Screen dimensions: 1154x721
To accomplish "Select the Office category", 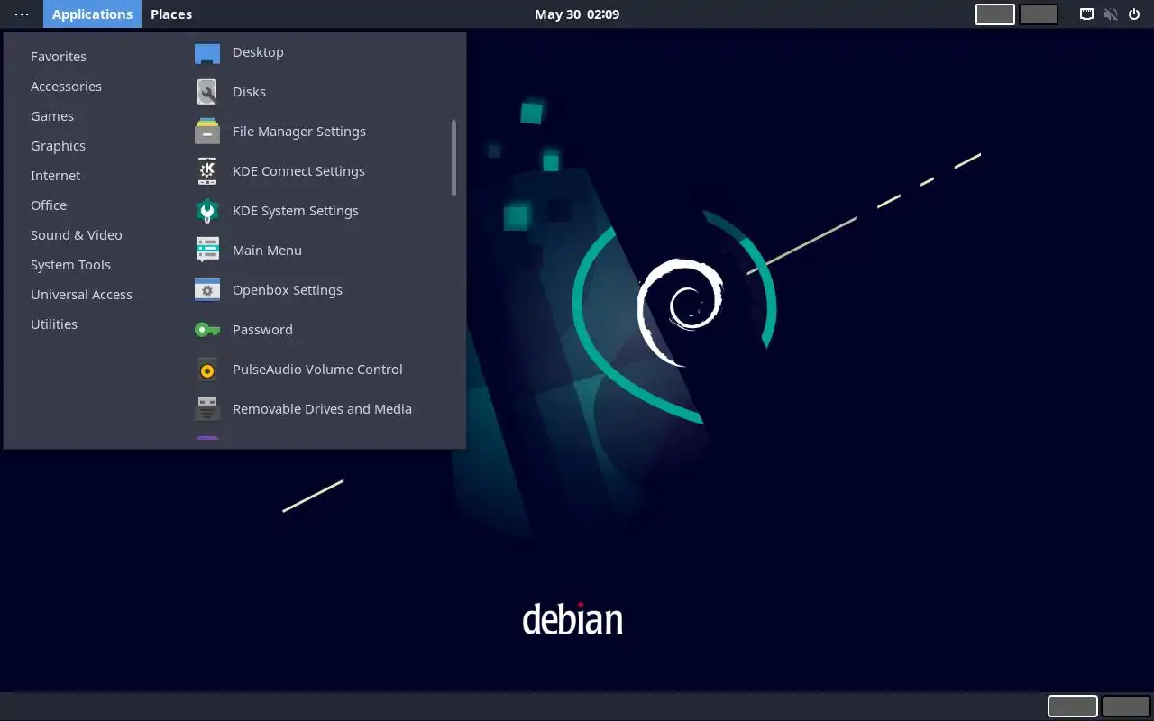I will click(x=49, y=205).
